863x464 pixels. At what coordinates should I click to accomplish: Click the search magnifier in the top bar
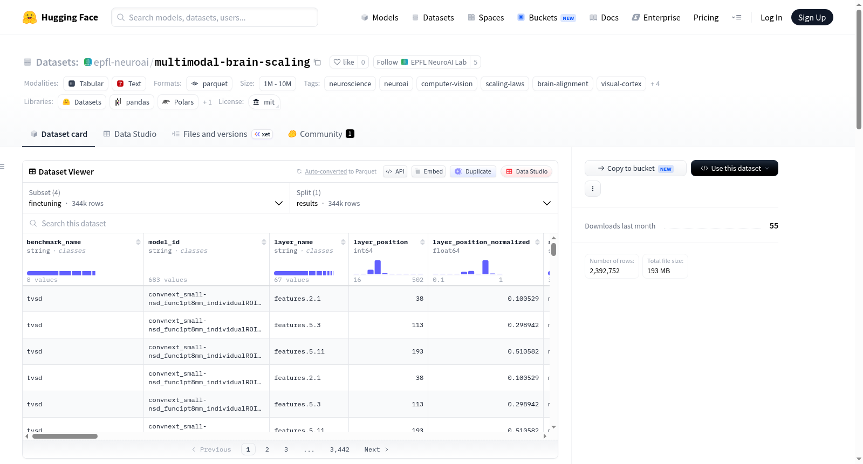pyautogui.click(x=121, y=17)
